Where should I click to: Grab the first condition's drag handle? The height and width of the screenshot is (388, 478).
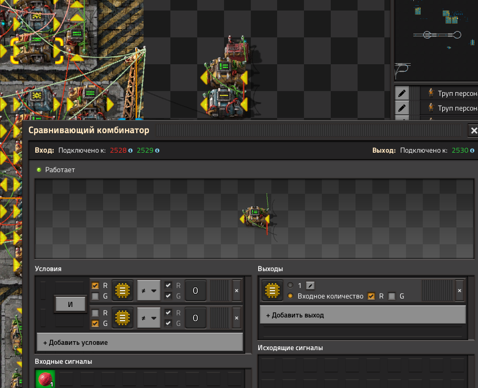[x=219, y=291]
